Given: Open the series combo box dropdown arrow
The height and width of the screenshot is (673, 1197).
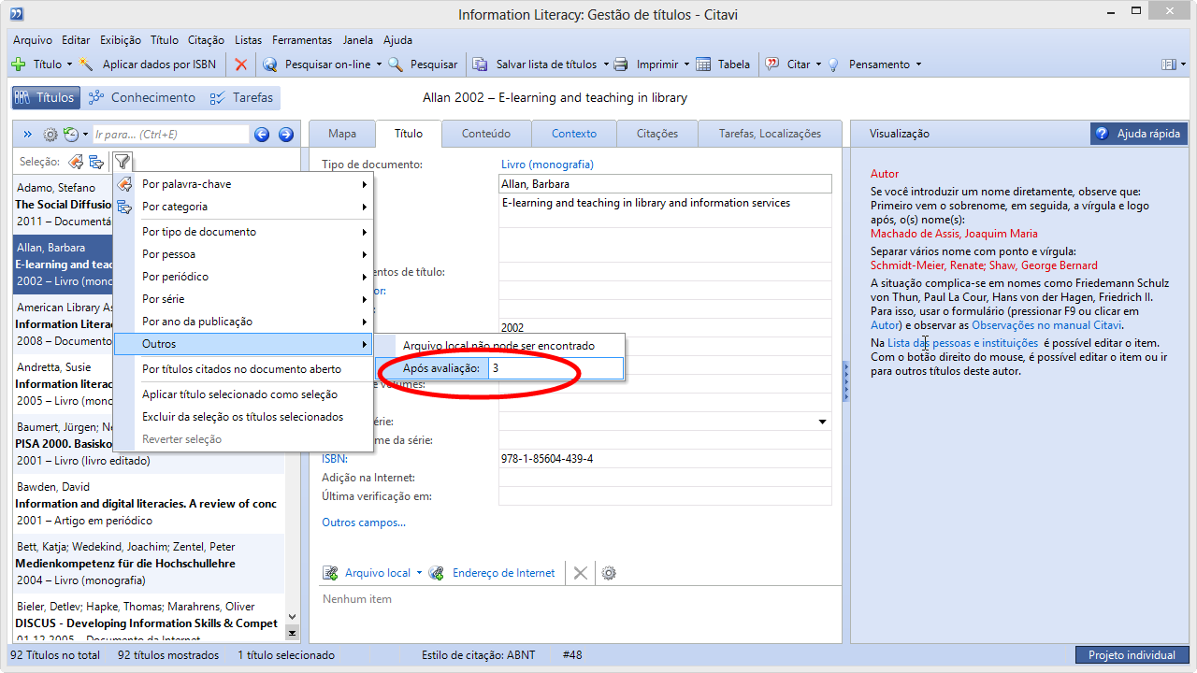Looking at the screenshot, I should point(823,422).
